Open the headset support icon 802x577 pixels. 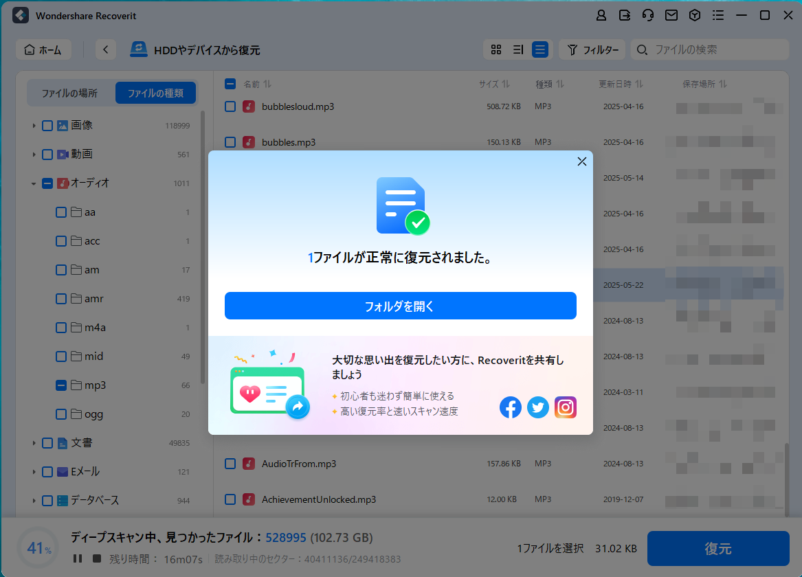648,16
